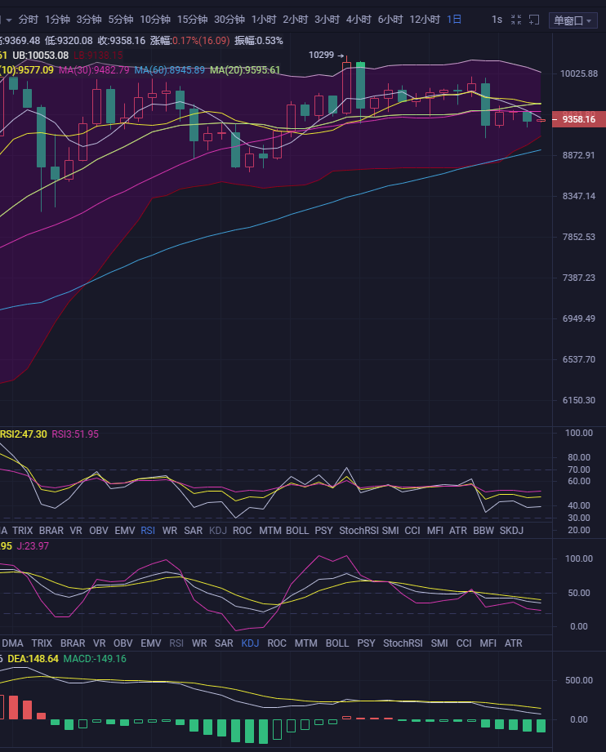This screenshot has height=752, width=606.
Task: Select the BBW indicator
Action: pyautogui.click(x=483, y=531)
